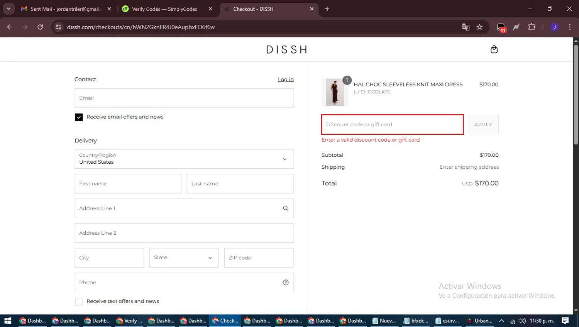Open the shopping bag cart icon
The width and height of the screenshot is (579, 327).
(494, 49)
